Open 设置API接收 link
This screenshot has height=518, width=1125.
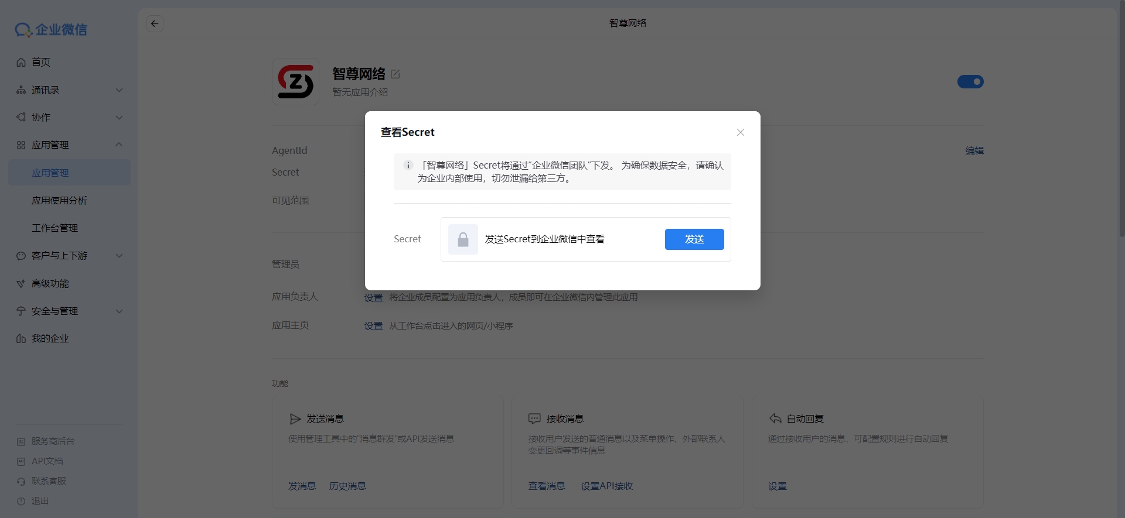pos(606,486)
